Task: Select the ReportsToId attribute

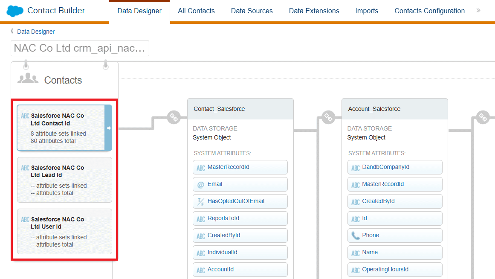Action: point(240,218)
